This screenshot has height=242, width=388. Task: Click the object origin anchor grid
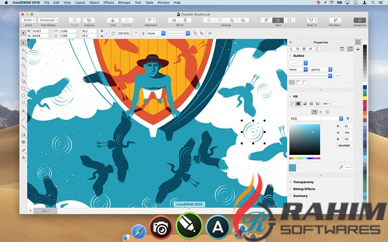click(23, 33)
